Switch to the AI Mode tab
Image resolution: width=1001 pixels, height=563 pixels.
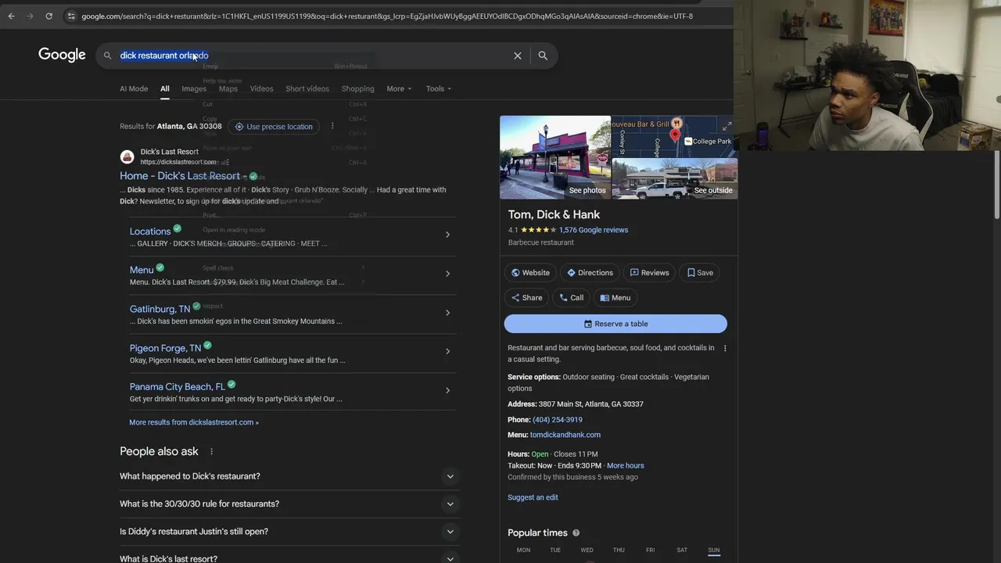click(134, 88)
